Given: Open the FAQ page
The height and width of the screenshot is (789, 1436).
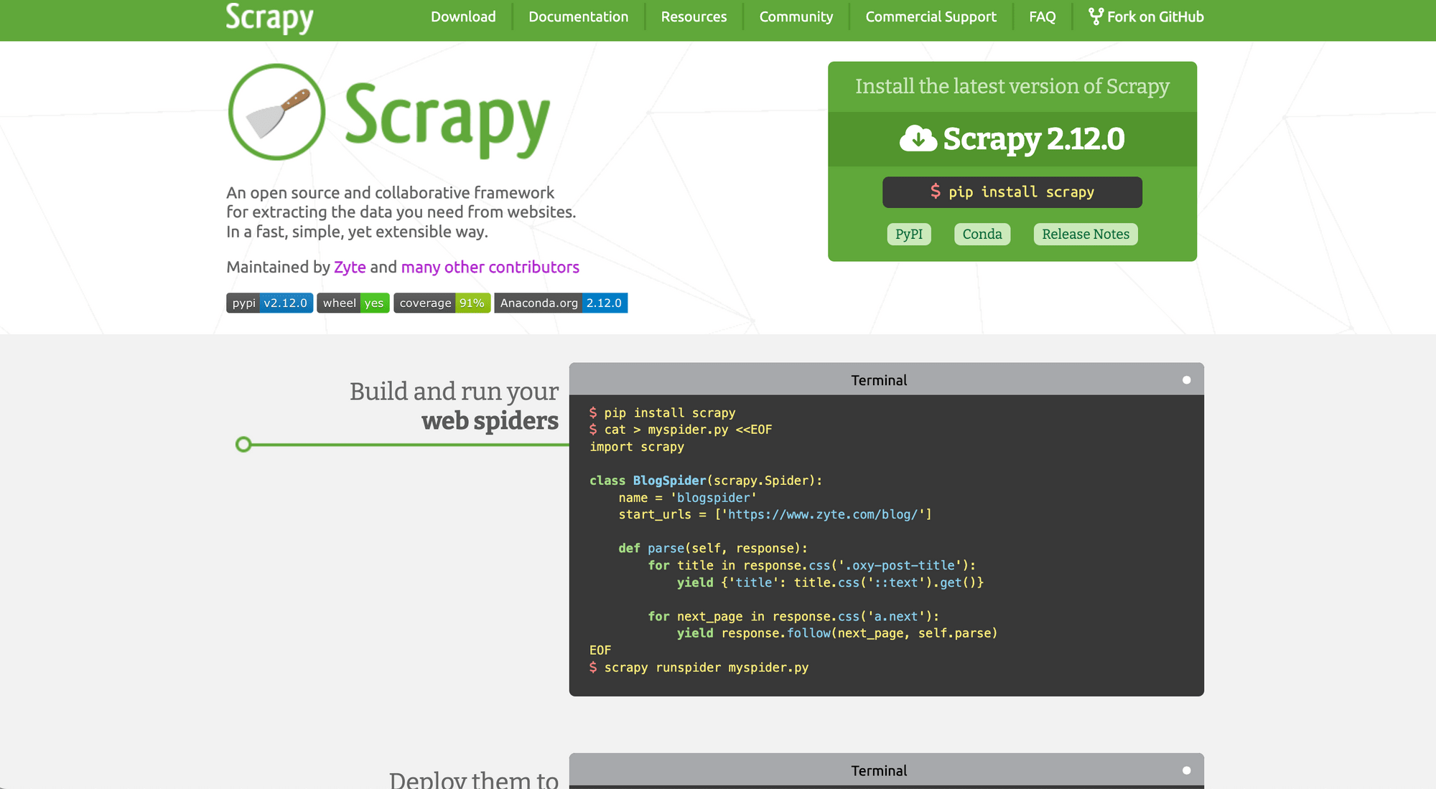Looking at the screenshot, I should click(1042, 16).
